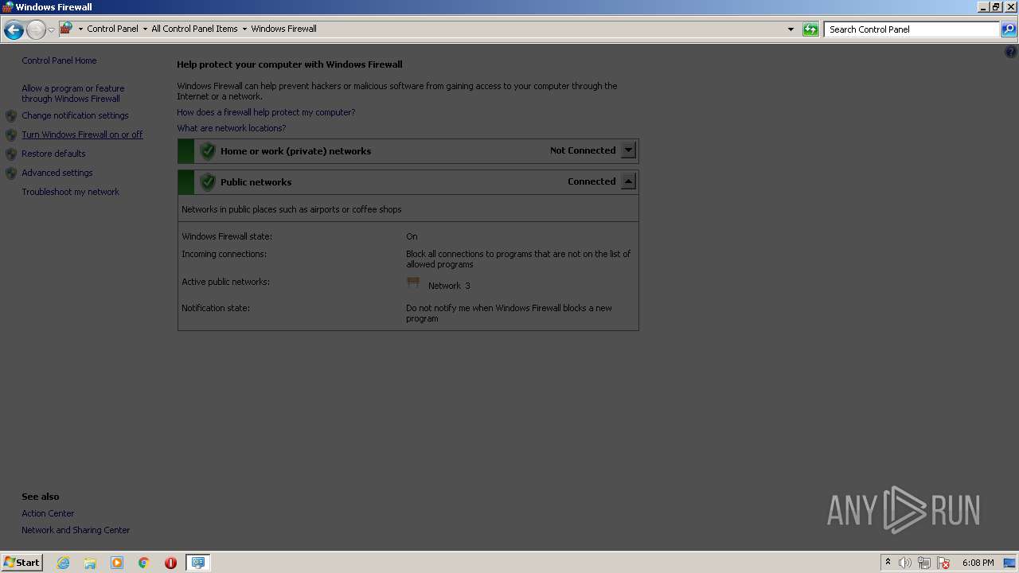Click the Windows Firewall breadcrumb

[x=283, y=29]
